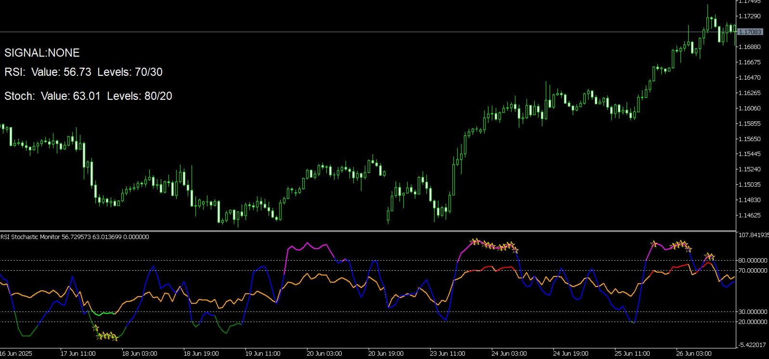Click the 30.000000 level label

(753, 311)
